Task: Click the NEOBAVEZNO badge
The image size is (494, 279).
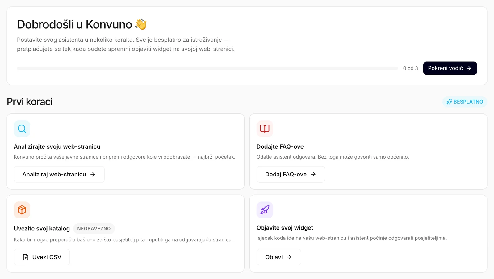Action: tap(94, 229)
